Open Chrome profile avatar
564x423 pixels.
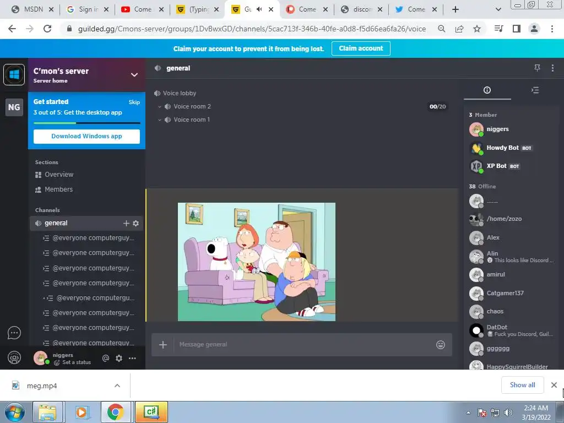(x=534, y=29)
